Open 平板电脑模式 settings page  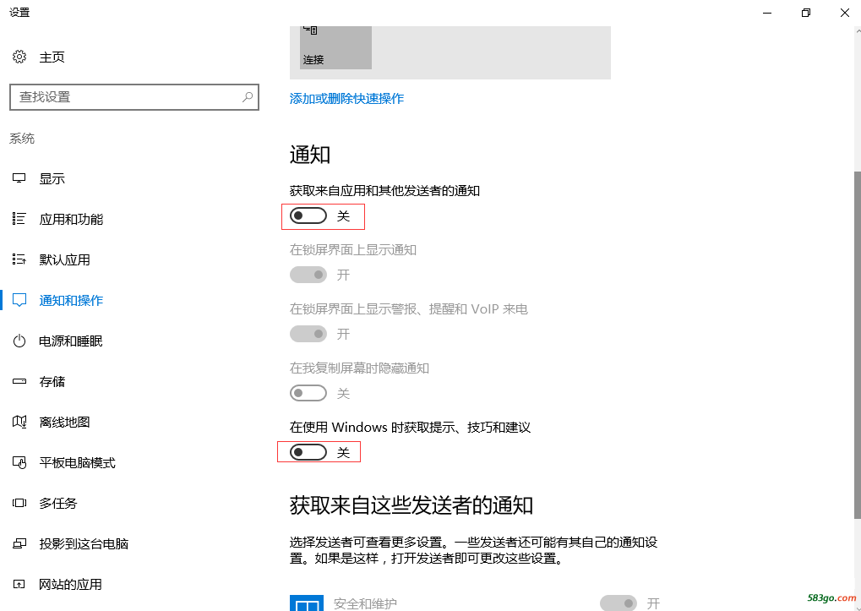coord(77,463)
